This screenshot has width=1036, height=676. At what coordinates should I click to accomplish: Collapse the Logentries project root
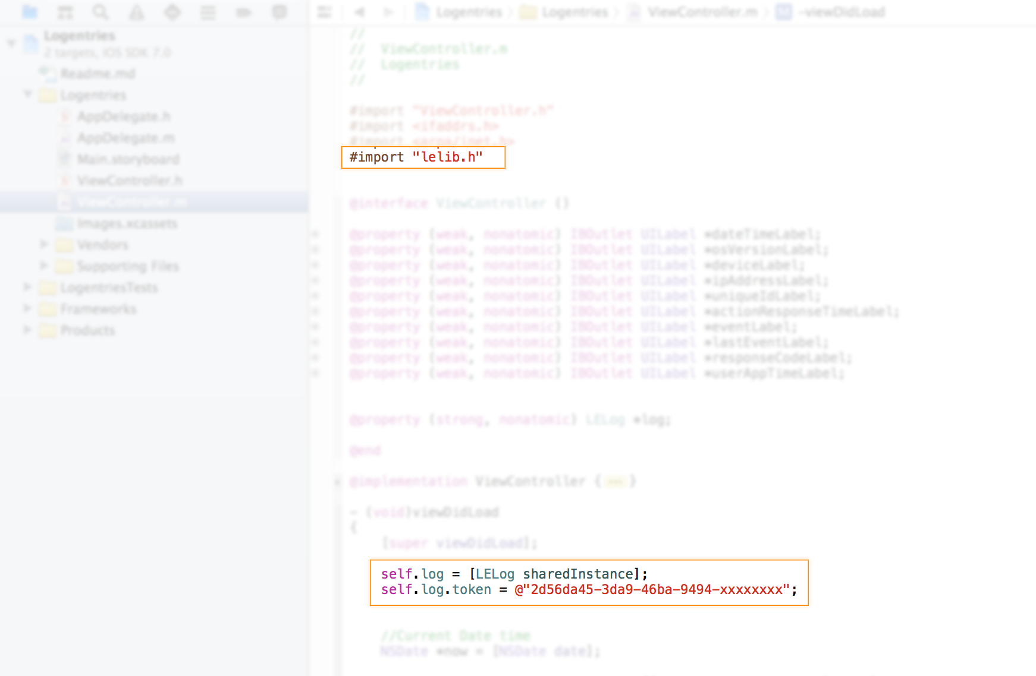click(11, 43)
